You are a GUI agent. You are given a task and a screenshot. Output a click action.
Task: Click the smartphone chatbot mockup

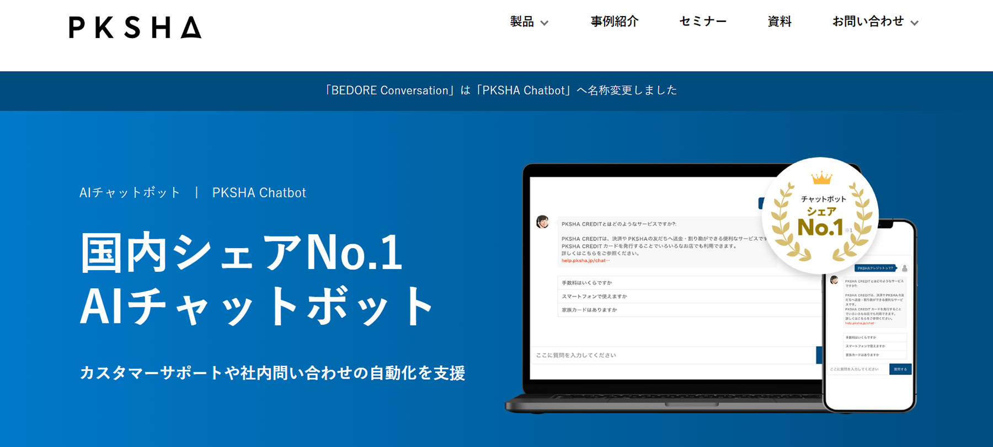pyautogui.click(x=870, y=315)
